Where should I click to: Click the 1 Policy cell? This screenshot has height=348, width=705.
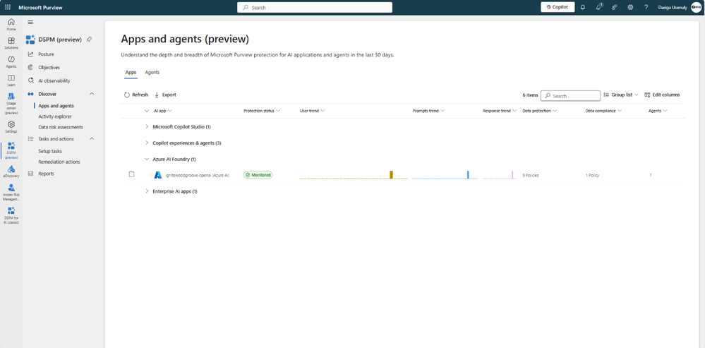coord(592,175)
